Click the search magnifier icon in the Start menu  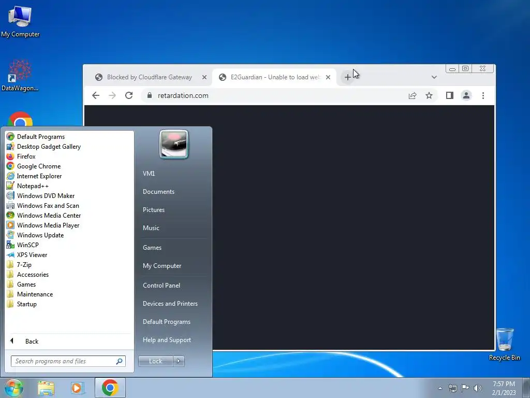(120, 361)
